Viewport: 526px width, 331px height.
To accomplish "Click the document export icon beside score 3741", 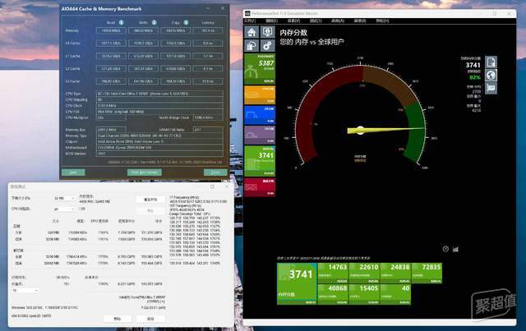I will tap(491, 62).
